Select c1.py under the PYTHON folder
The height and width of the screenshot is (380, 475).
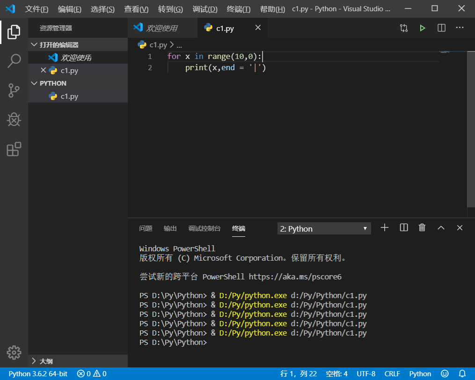pos(69,96)
